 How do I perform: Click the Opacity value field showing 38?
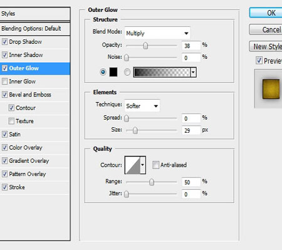[x=191, y=46]
